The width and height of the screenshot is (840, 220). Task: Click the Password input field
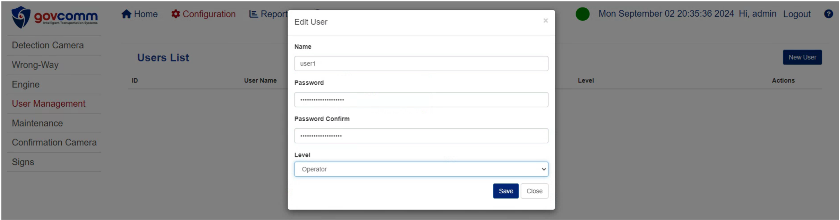coord(421,99)
